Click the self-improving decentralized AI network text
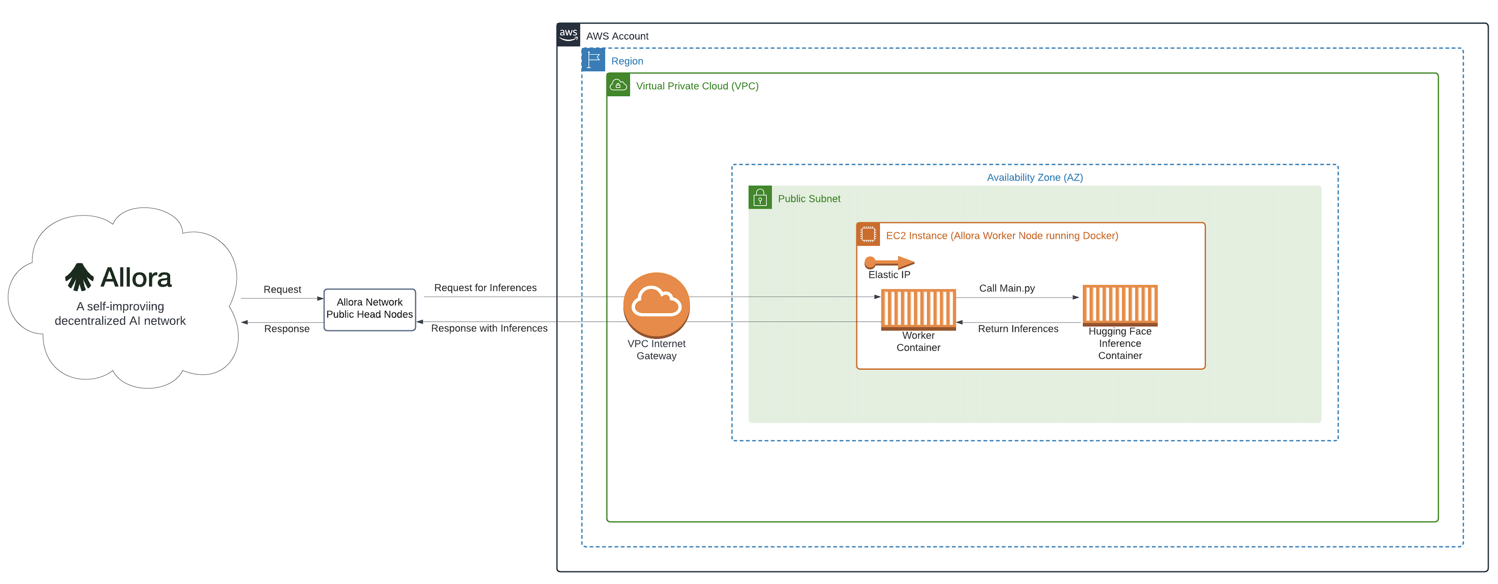 point(120,314)
